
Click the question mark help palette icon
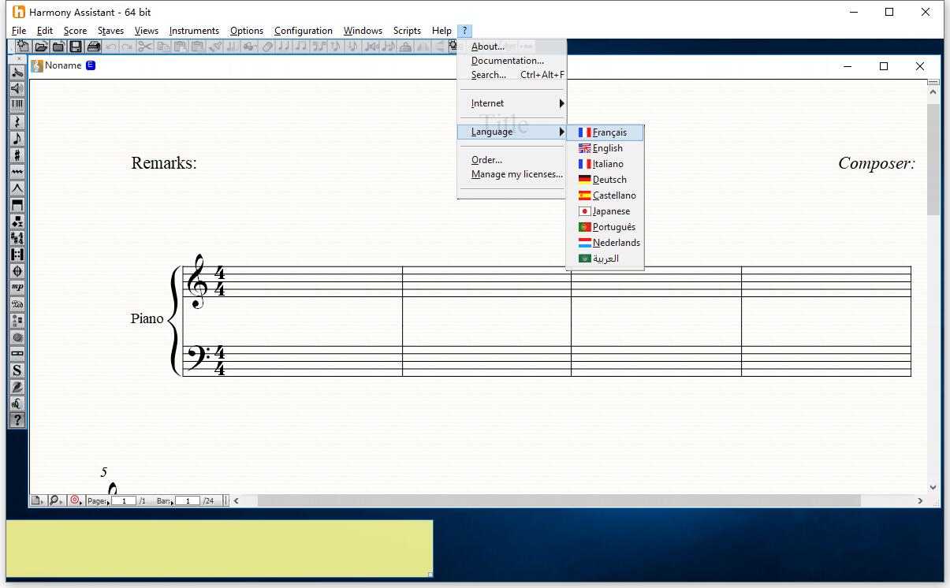tap(17, 419)
